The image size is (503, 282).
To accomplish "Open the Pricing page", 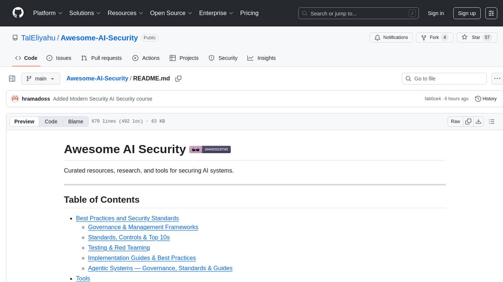I will pos(249,13).
